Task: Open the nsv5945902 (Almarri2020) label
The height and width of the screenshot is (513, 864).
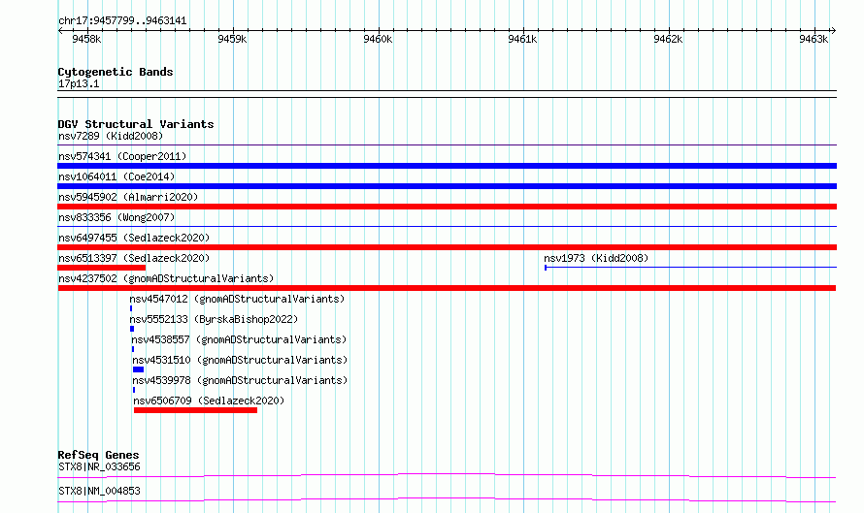Action: click(128, 197)
